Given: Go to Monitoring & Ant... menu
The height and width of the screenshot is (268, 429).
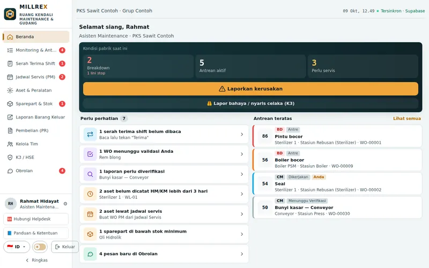Looking at the screenshot, I should click(36, 50).
